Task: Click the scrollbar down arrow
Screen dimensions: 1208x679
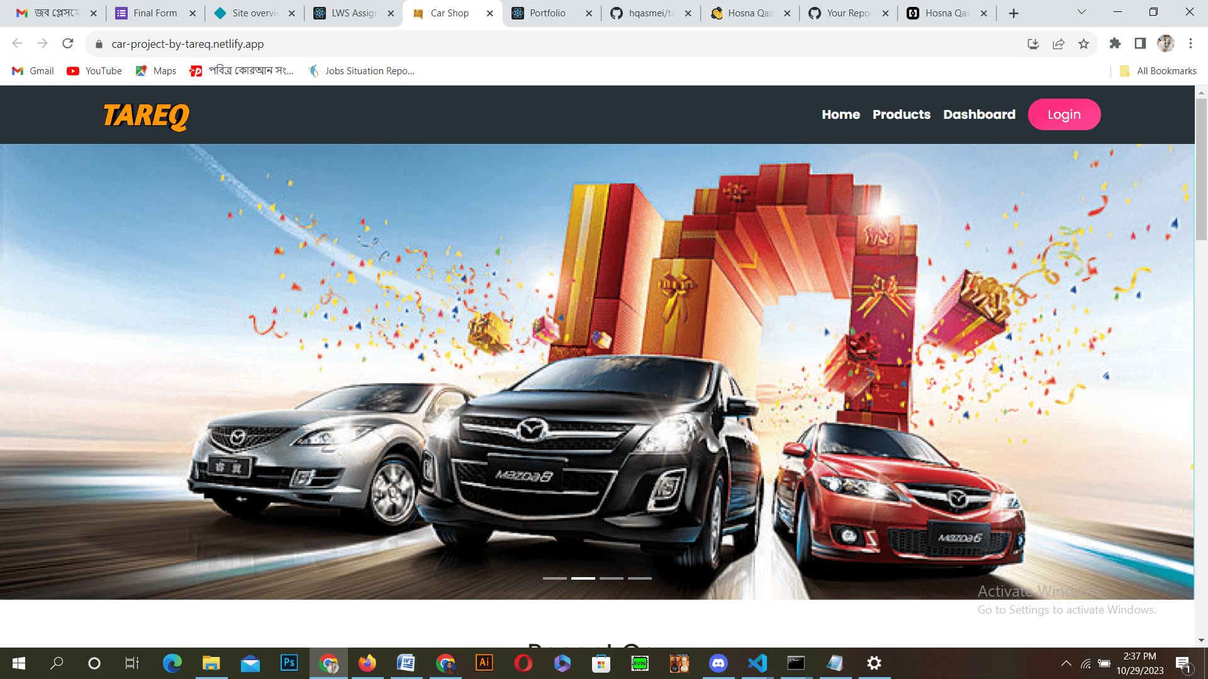Action: pyautogui.click(x=1201, y=641)
